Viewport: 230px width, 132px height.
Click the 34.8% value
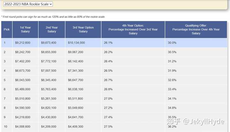tap(172, 108)
